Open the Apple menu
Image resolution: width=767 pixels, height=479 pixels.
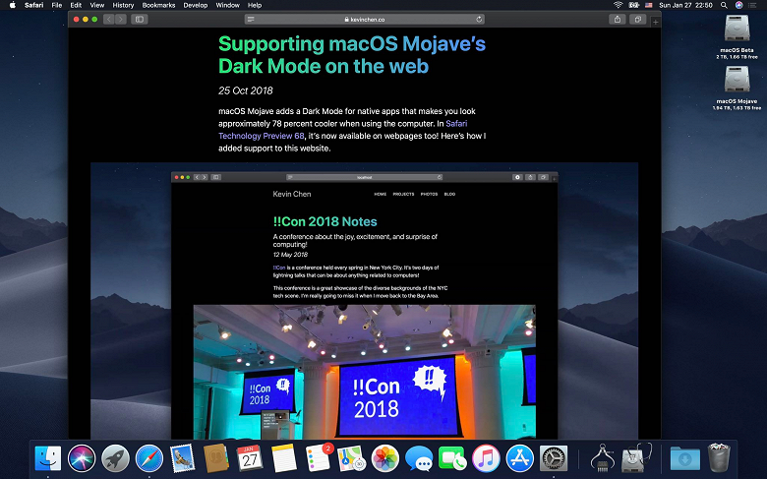[13, 5]
